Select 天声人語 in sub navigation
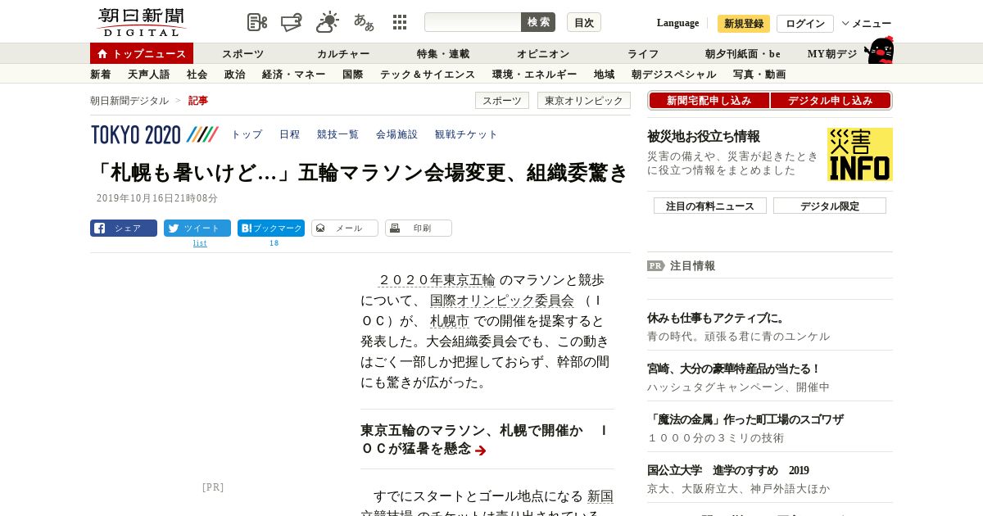The width and height of the screenshot is (983, 516). coord(149,75)
